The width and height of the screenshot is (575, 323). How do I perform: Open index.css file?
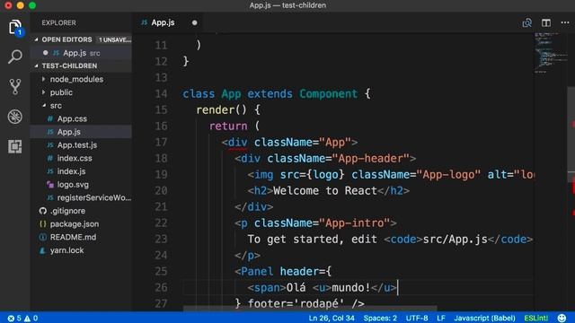click(75, 158)
